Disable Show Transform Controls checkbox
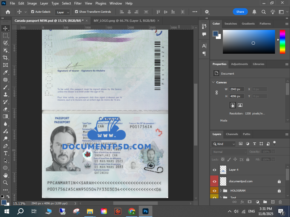The width and height of the screenshot is (290, 217). click(76, 12)
